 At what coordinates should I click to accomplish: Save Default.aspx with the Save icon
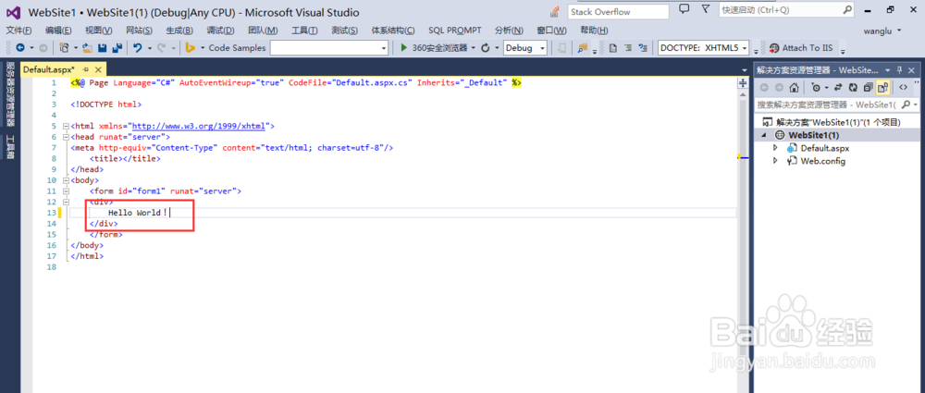click(x=102, y=48)
